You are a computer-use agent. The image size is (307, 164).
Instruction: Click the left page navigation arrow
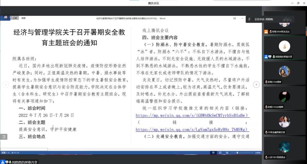tap(5, 85)
